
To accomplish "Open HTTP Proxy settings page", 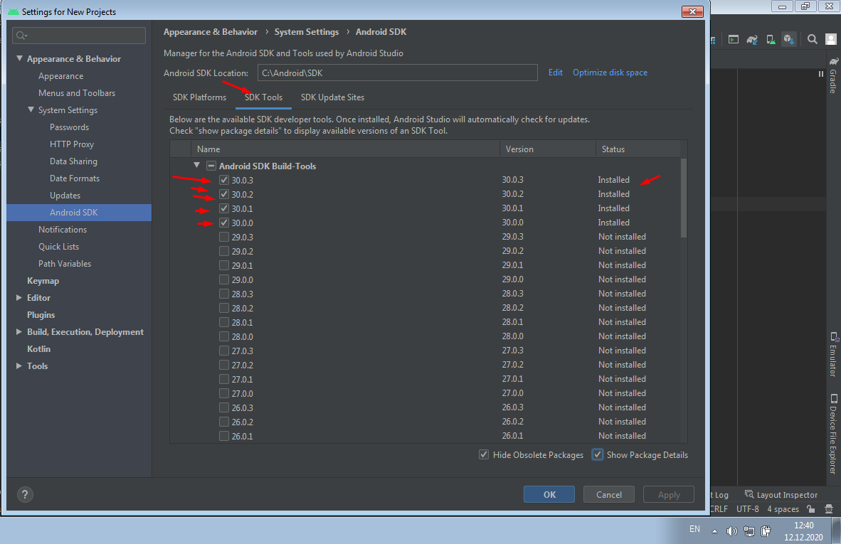I will coord(72,144).
